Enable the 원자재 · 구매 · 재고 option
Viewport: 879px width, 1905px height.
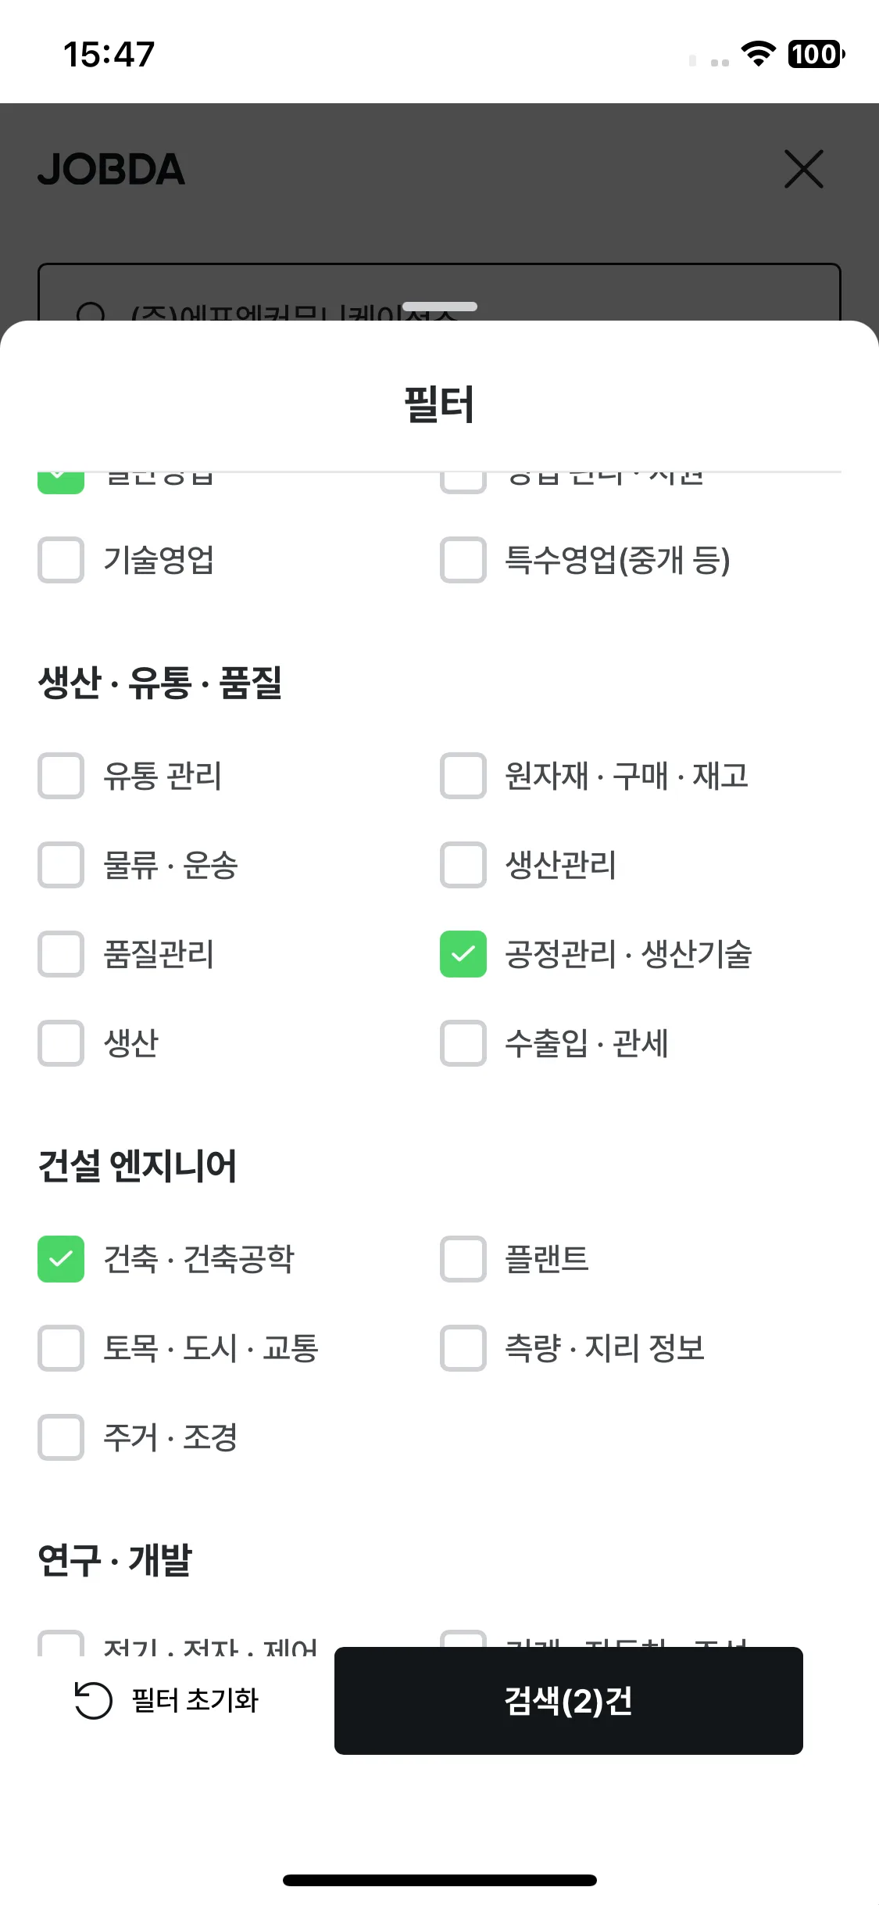pos(463,776)
